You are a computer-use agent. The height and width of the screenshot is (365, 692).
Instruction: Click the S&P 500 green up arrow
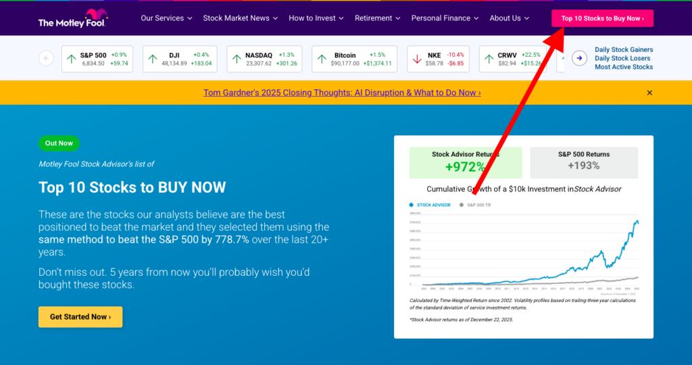[x=71, y=59]
